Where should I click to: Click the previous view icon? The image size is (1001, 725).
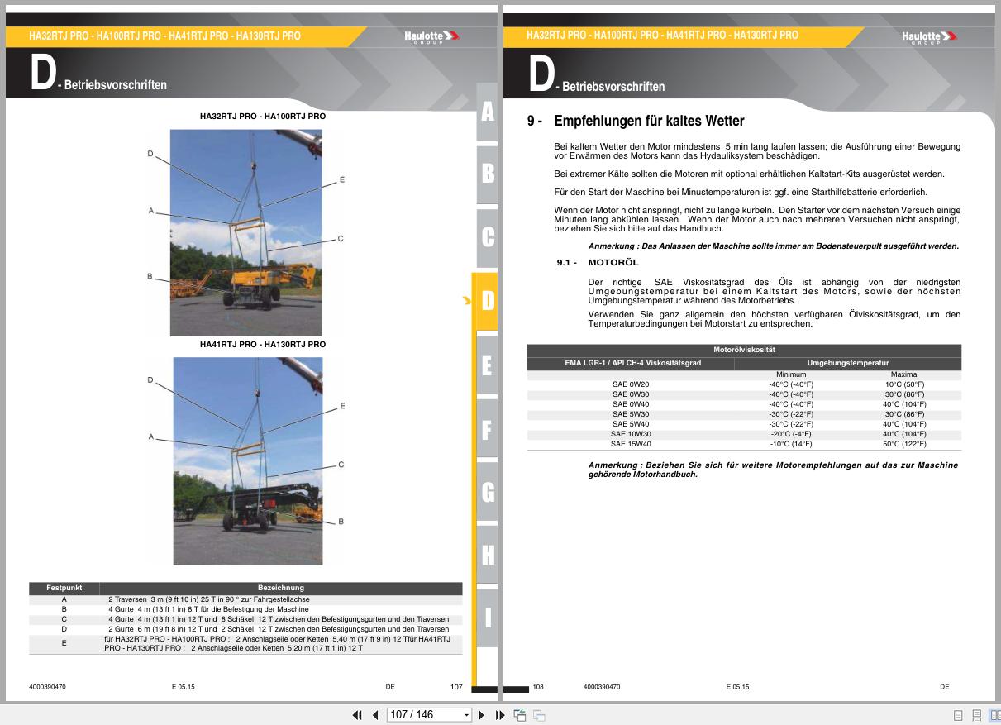click(520, 715)
